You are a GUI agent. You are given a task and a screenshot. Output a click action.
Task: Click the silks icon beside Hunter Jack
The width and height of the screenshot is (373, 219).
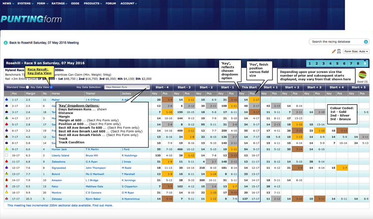7,149
